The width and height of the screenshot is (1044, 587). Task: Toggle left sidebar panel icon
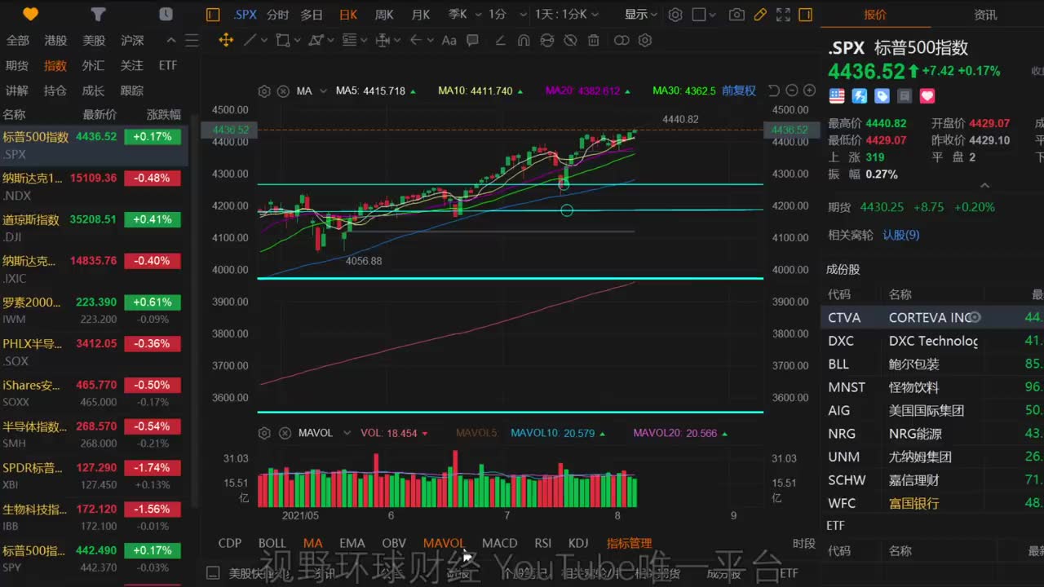(213, 15)
